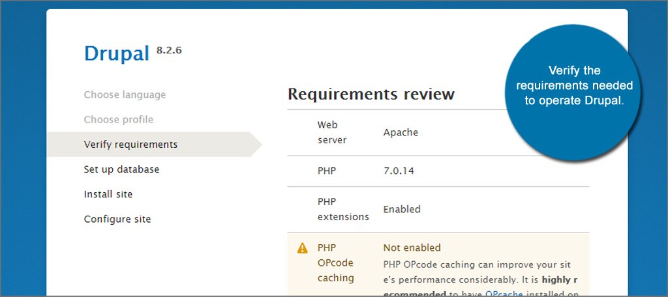Click the Choose language step
This screenshot has width=668, height=297.
tap(125, 95)
